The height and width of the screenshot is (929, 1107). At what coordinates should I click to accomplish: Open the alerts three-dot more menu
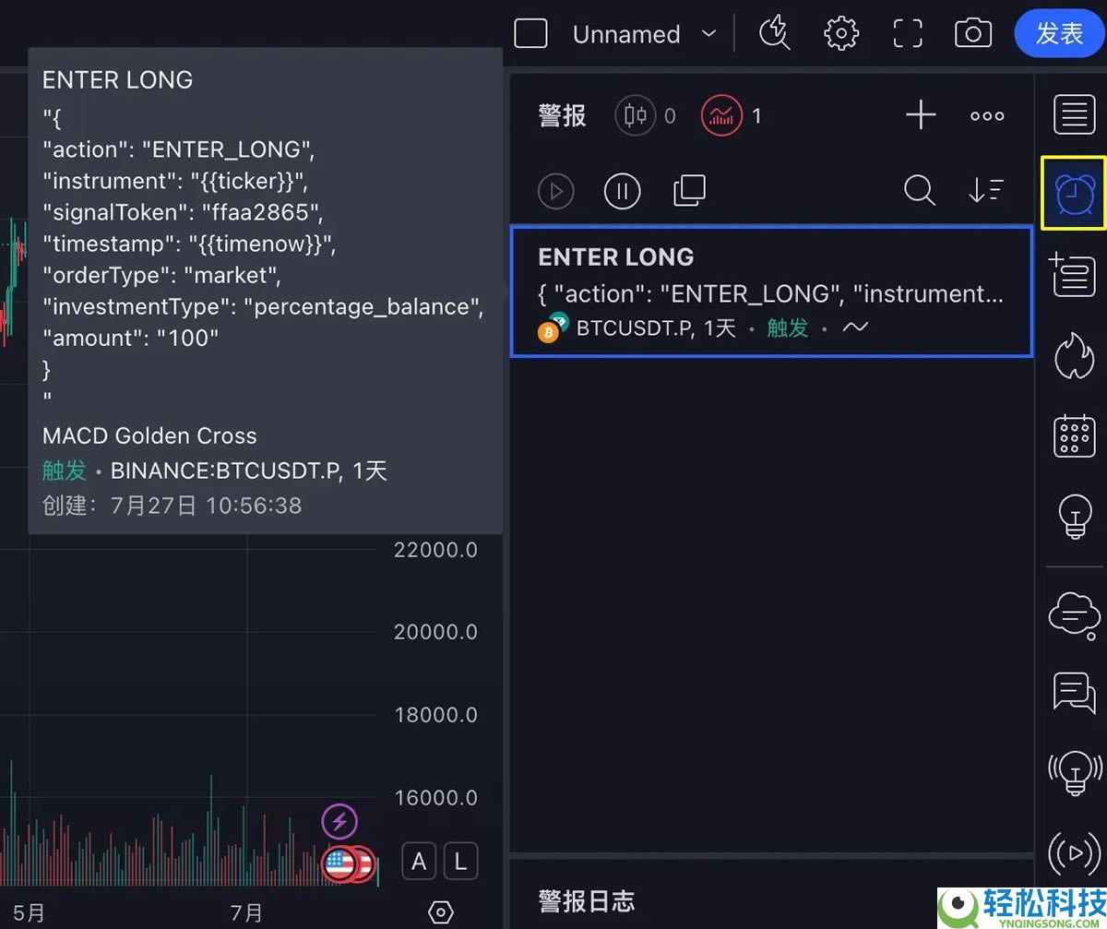(x=987, y=116)
